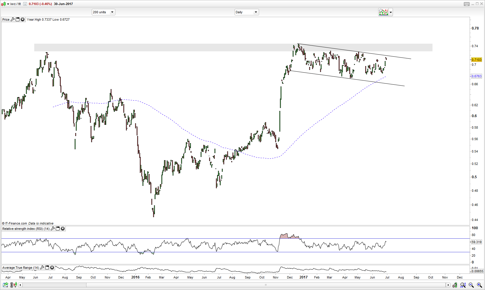Close the Relative strength index panel

[x=63, y=229]
